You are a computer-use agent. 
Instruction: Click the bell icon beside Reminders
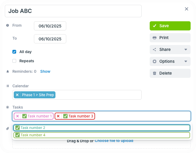pos(8,71)
